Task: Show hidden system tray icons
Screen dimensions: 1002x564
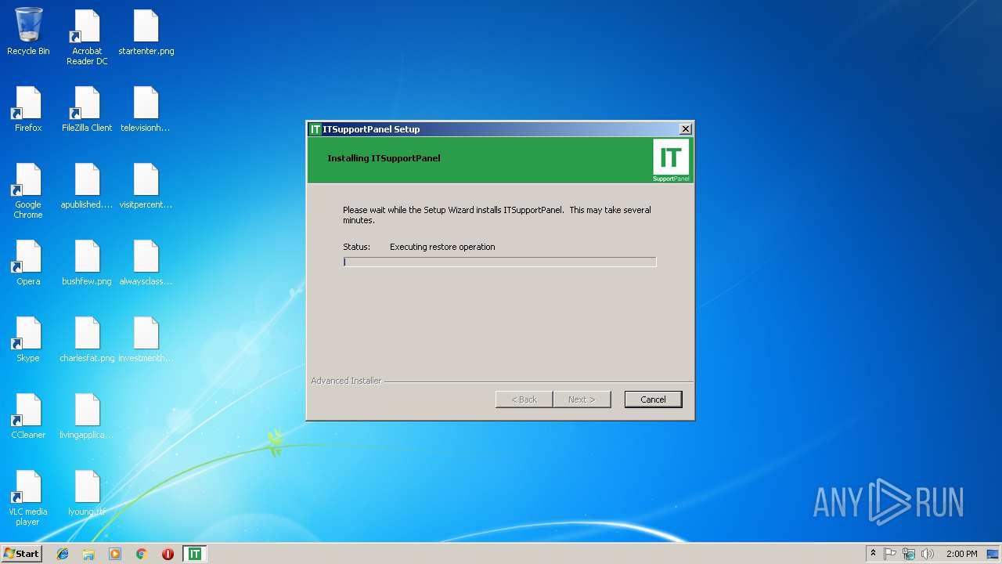Action: point(873,554)
